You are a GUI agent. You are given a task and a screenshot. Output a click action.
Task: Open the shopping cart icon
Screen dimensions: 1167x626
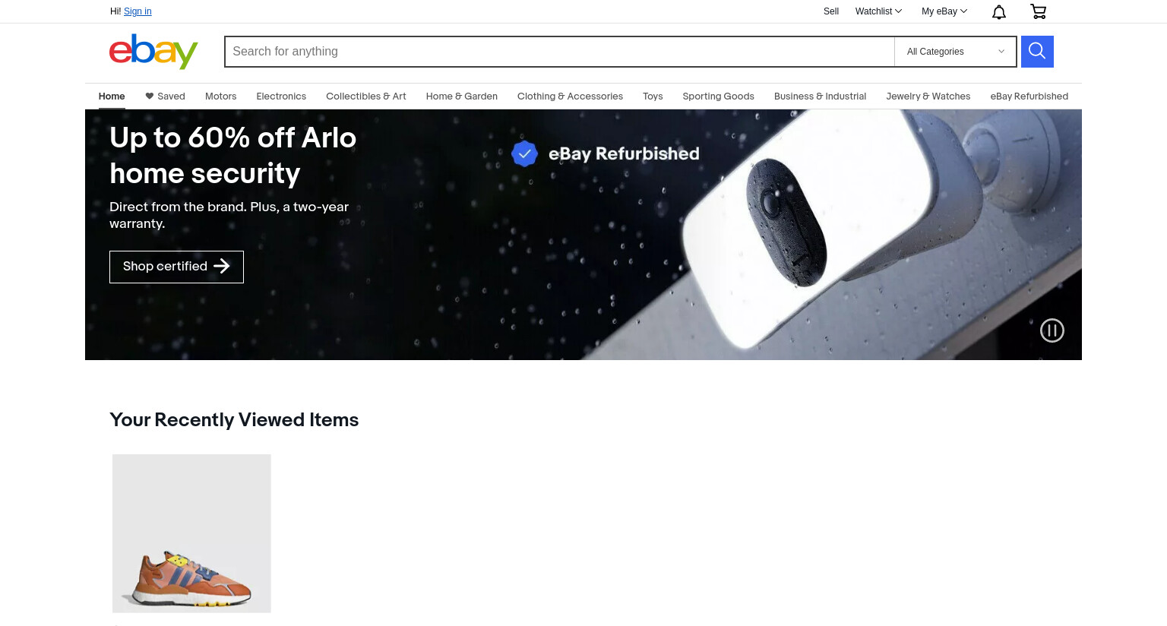click(1038, 11)
